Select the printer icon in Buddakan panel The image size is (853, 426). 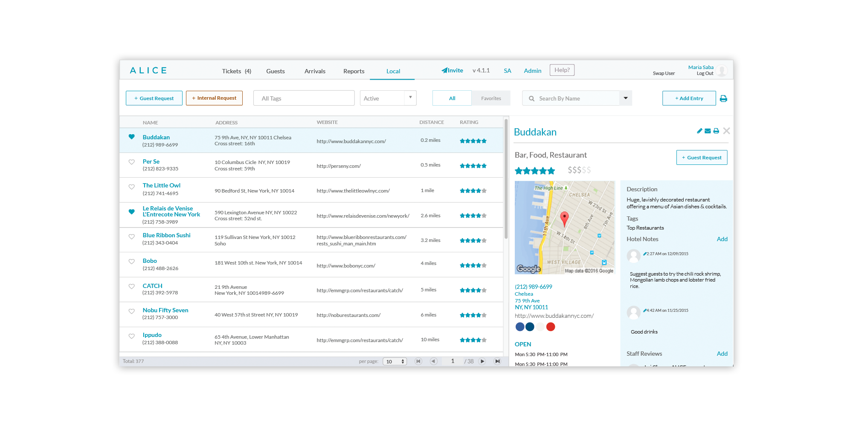point(717,131)
